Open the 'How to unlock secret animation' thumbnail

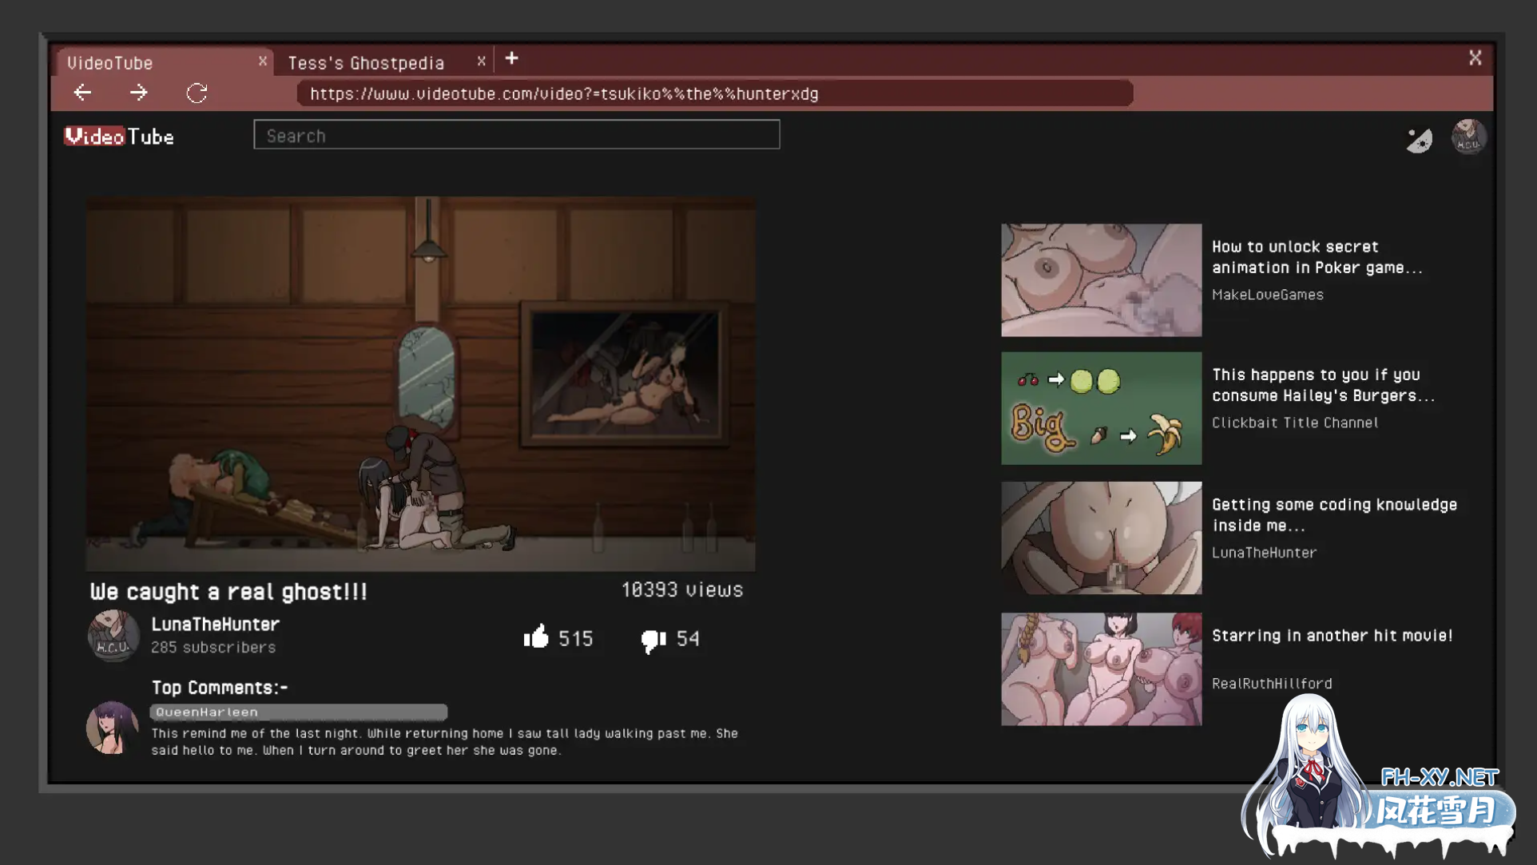(1101, 280)
